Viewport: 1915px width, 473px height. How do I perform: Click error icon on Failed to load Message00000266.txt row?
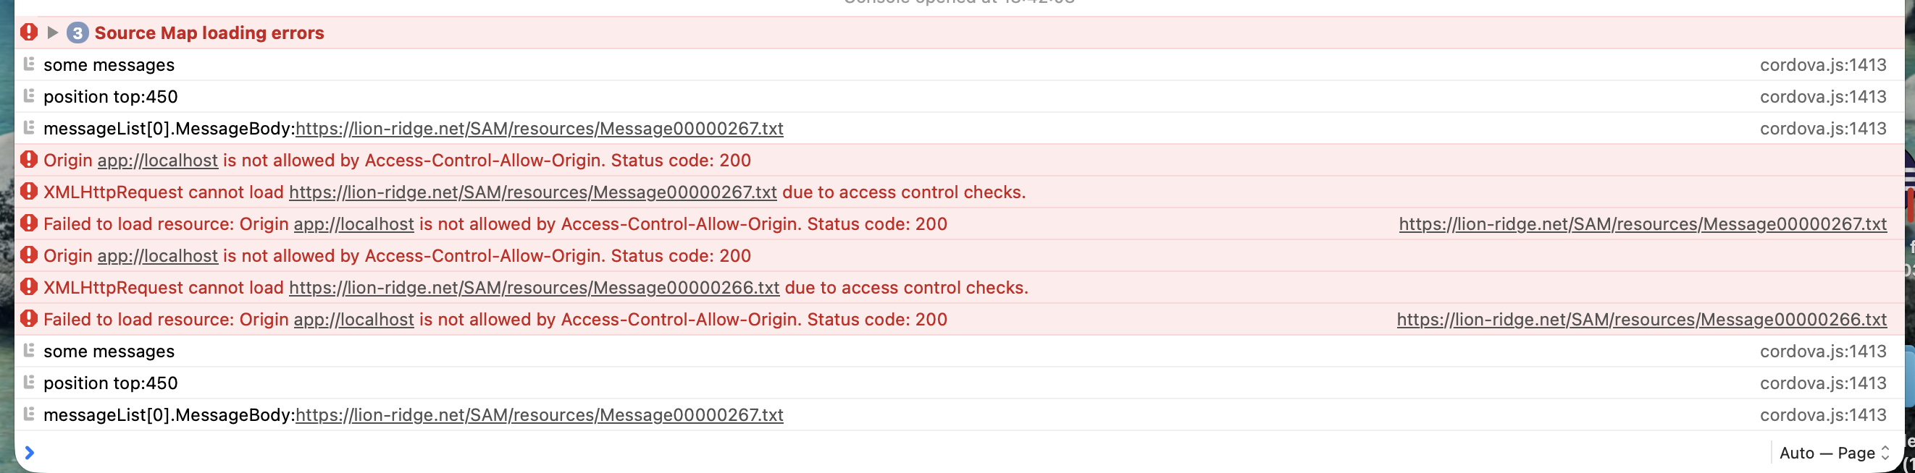(29, 319)
